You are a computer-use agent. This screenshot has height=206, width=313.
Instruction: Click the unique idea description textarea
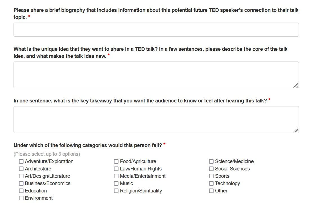(156, 74)
